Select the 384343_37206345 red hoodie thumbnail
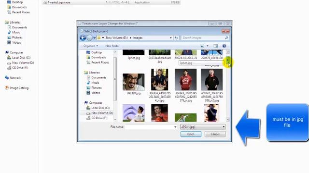Image resolution: width=309 pixels, height=173 pixels. click(185, 79)
